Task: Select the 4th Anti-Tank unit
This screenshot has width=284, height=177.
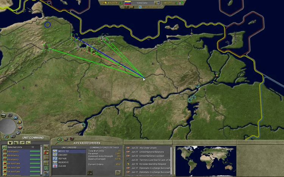Action: coord(13,163)
